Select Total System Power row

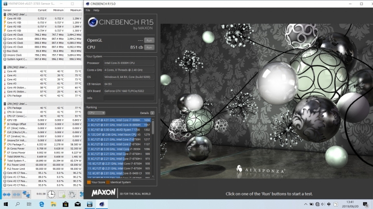pyautogui.click(x=42, y=160)
